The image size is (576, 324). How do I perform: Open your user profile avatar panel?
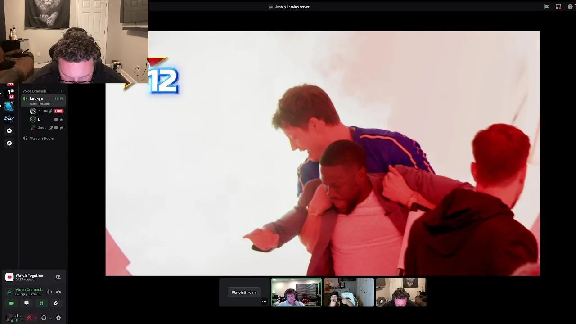[x=10, y=318]
